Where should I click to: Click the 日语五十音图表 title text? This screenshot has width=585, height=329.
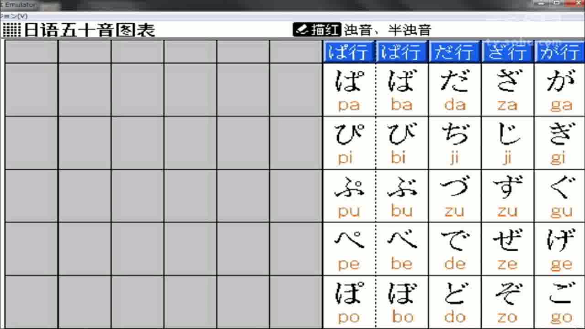(89, 30)
